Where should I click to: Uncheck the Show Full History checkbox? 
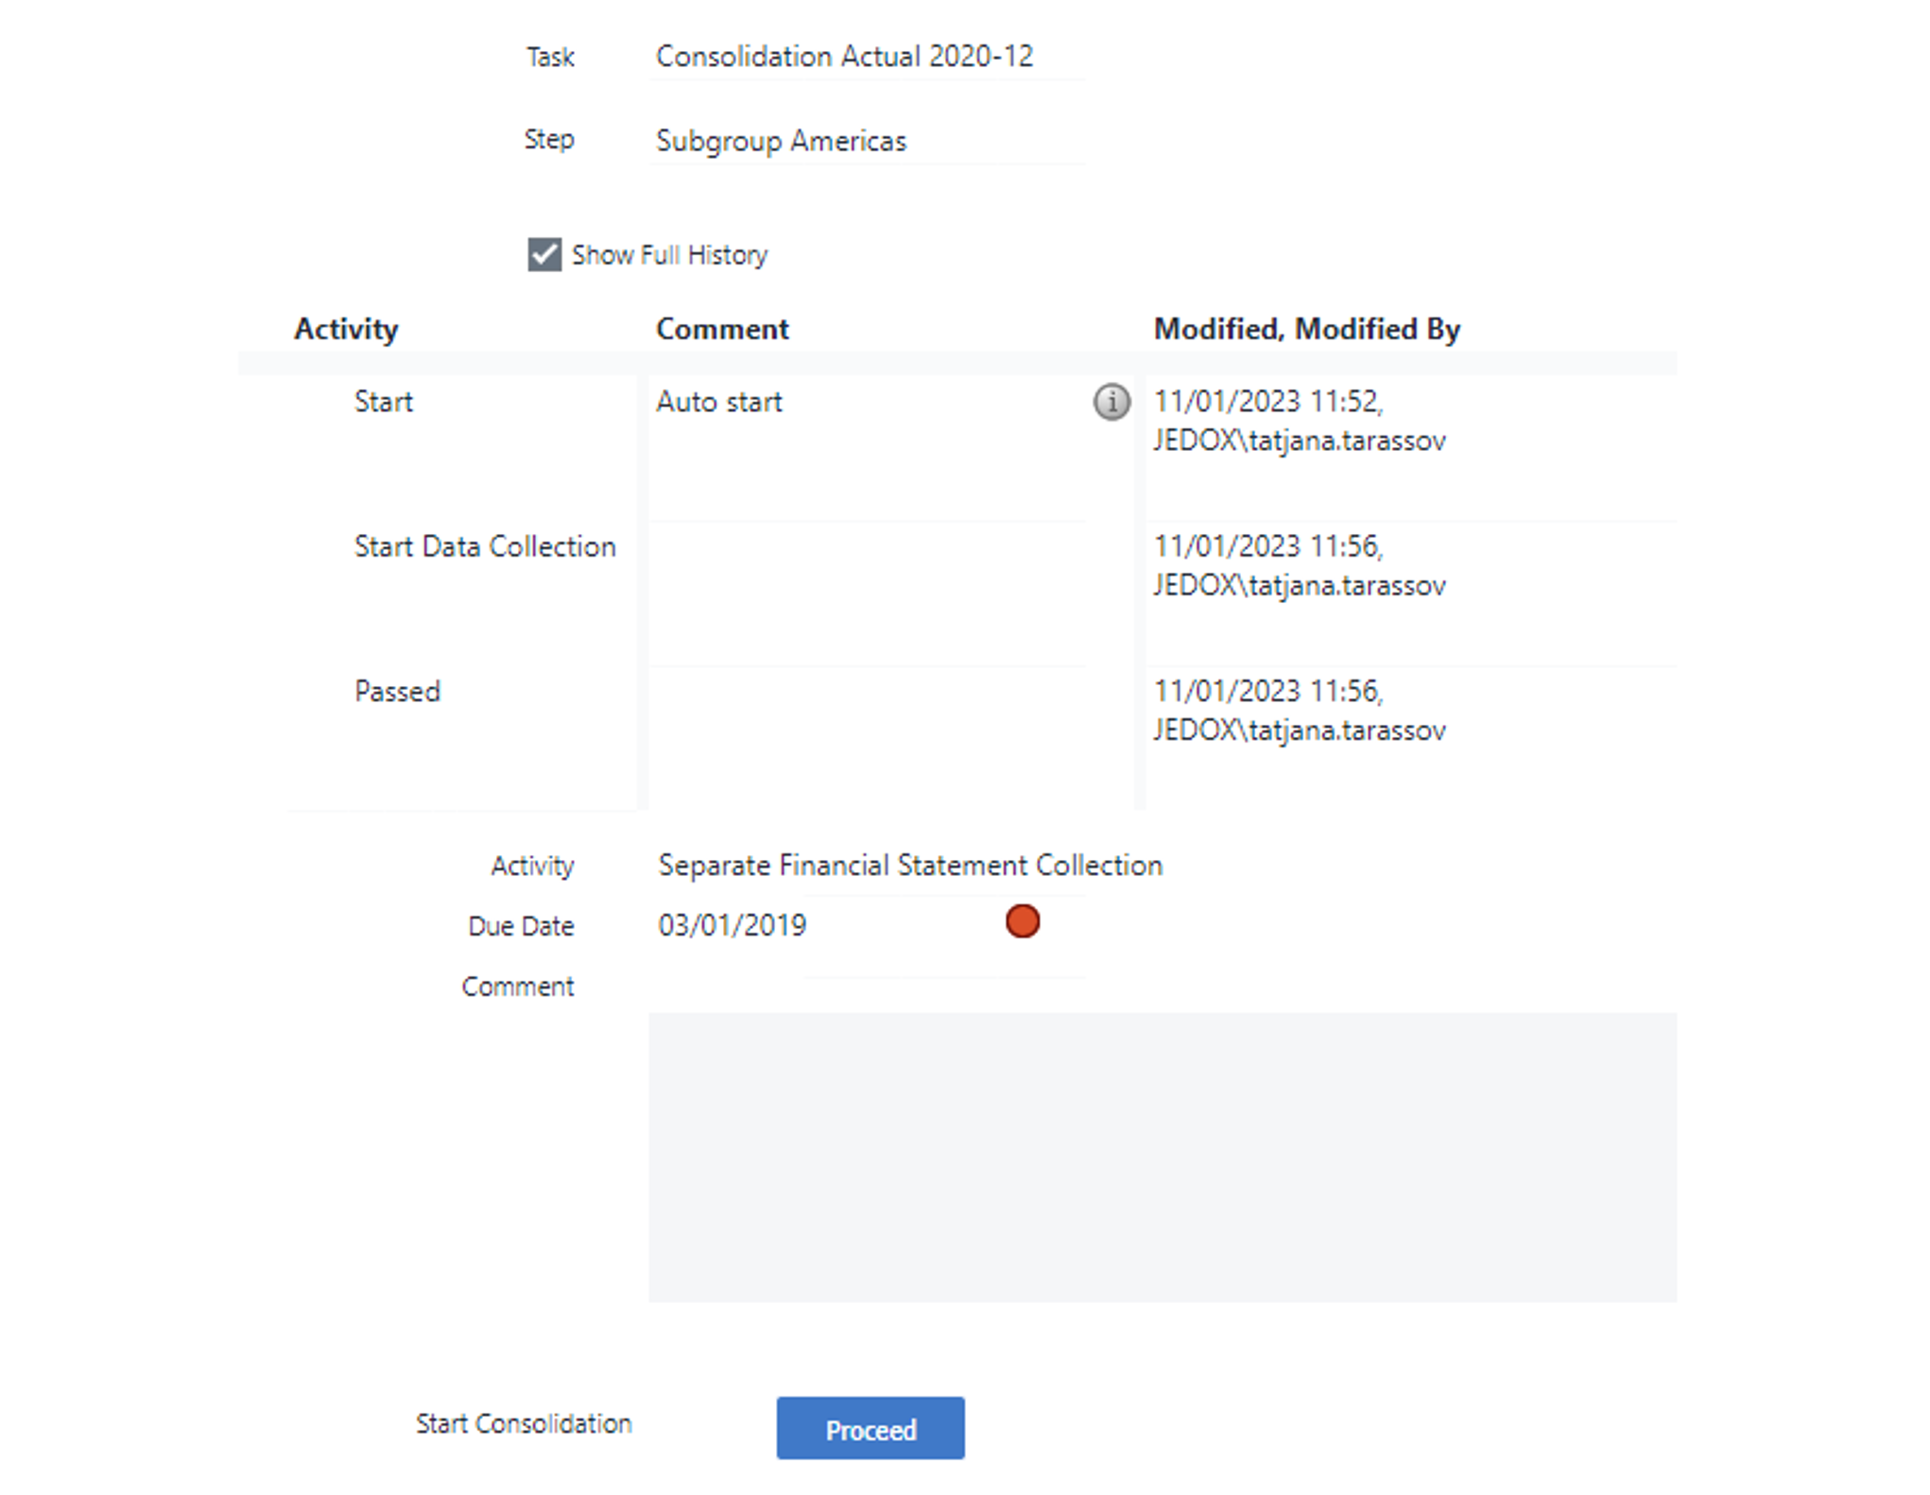pyautogui.click(x=544, y=254)
